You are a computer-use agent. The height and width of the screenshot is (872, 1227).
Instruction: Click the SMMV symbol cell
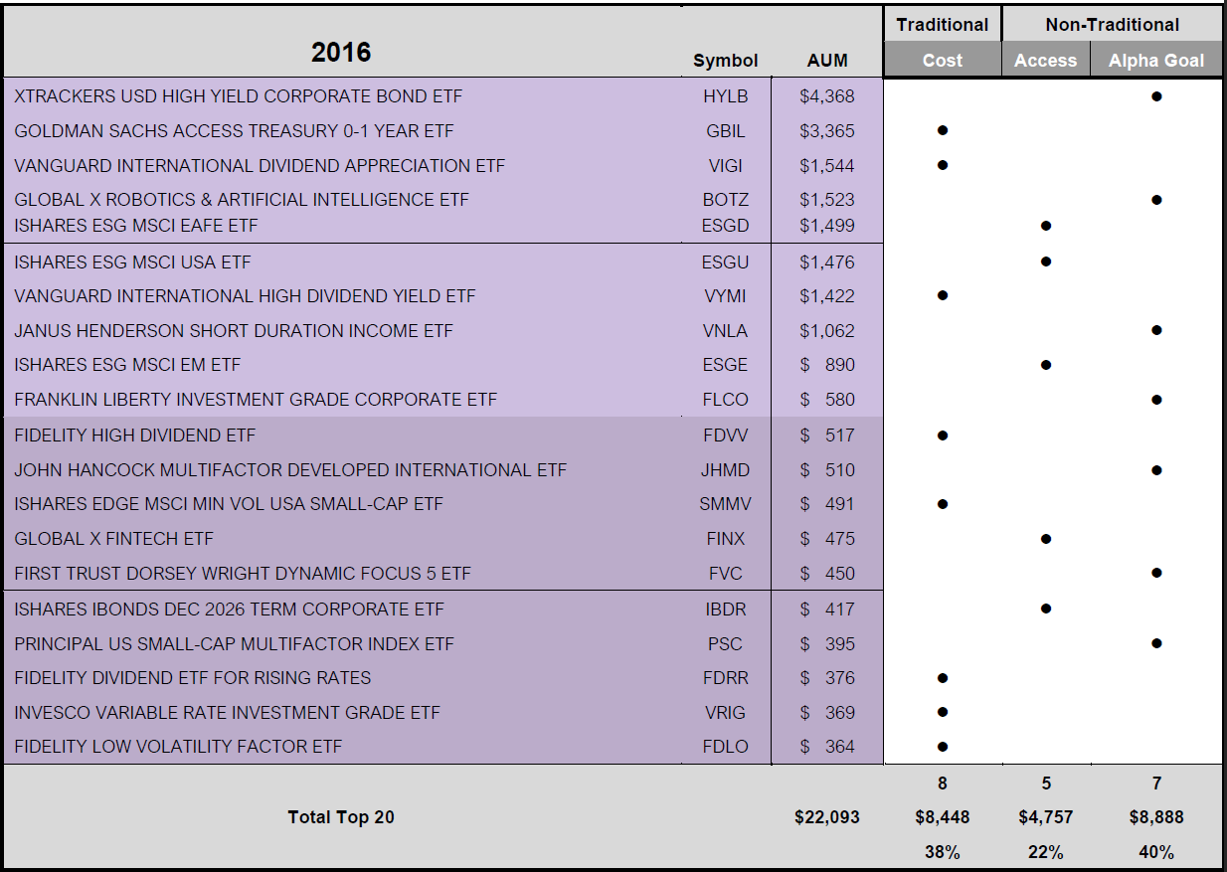coord(725,504)
